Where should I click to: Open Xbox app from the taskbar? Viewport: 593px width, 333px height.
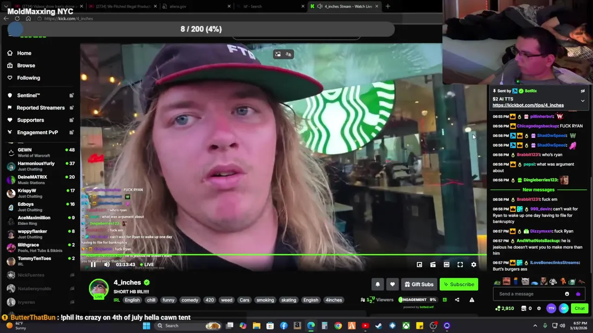click(406, 326)
